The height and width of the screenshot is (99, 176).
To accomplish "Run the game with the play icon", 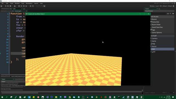I will click(x=21, y=6).
